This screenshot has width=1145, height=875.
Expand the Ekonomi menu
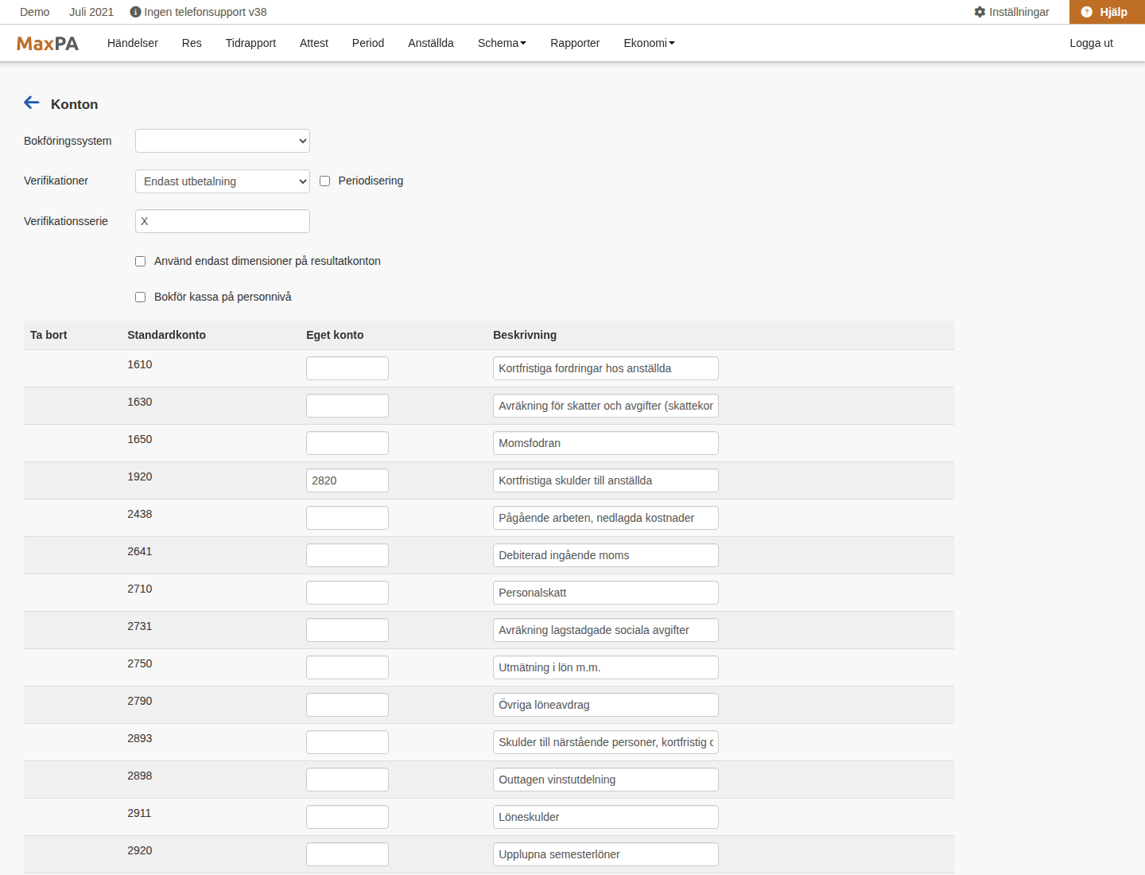point(649,43)
